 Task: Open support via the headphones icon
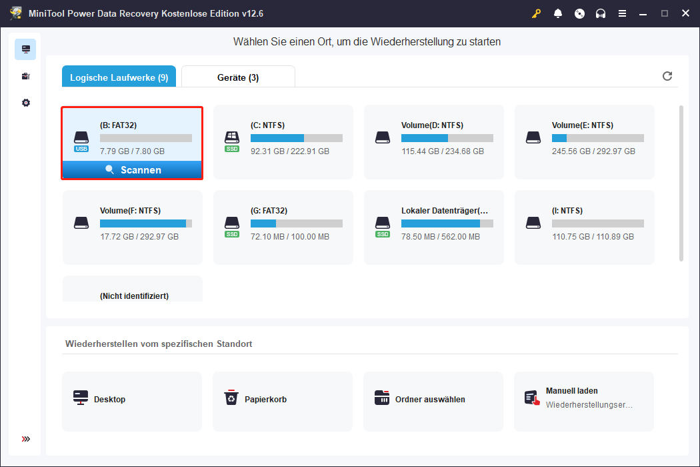coord(601,13)
